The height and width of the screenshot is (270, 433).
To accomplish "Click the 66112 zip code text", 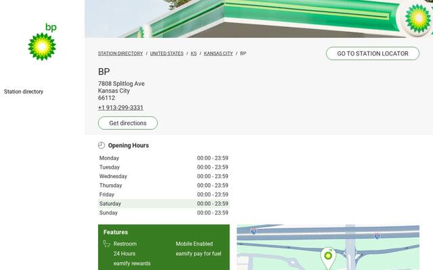I will click(x=107, y=98).
